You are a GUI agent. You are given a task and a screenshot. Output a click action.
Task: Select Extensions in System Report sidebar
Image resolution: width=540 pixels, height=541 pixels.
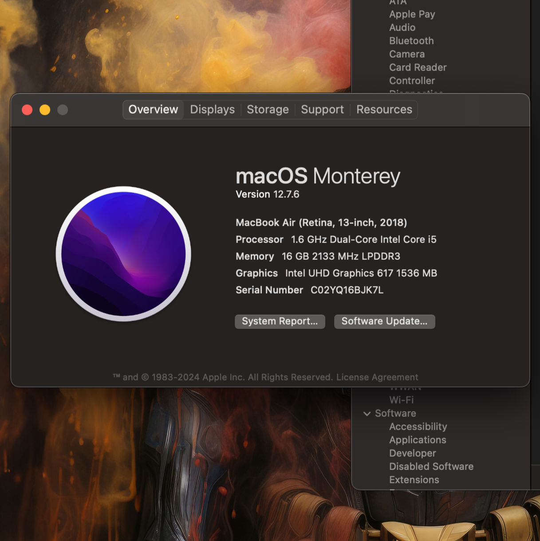(414, 480)
